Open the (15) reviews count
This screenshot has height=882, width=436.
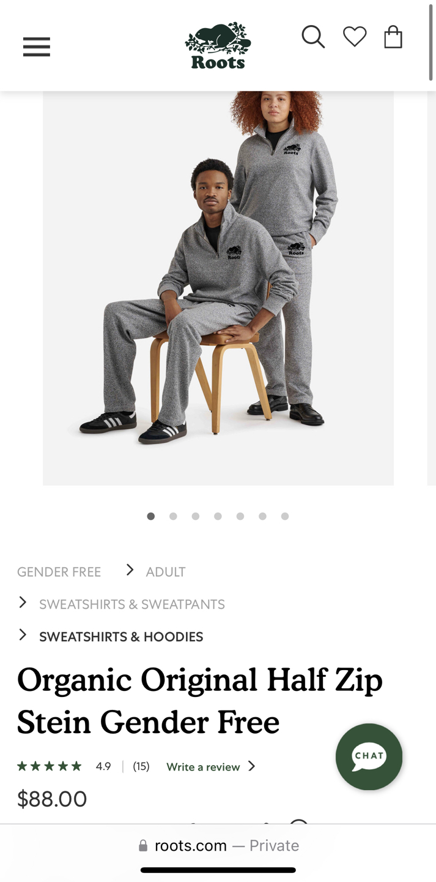(x=141, y=766)
